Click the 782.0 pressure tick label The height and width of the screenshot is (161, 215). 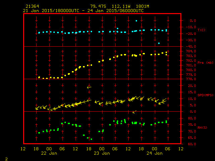[x=191, y=60]
